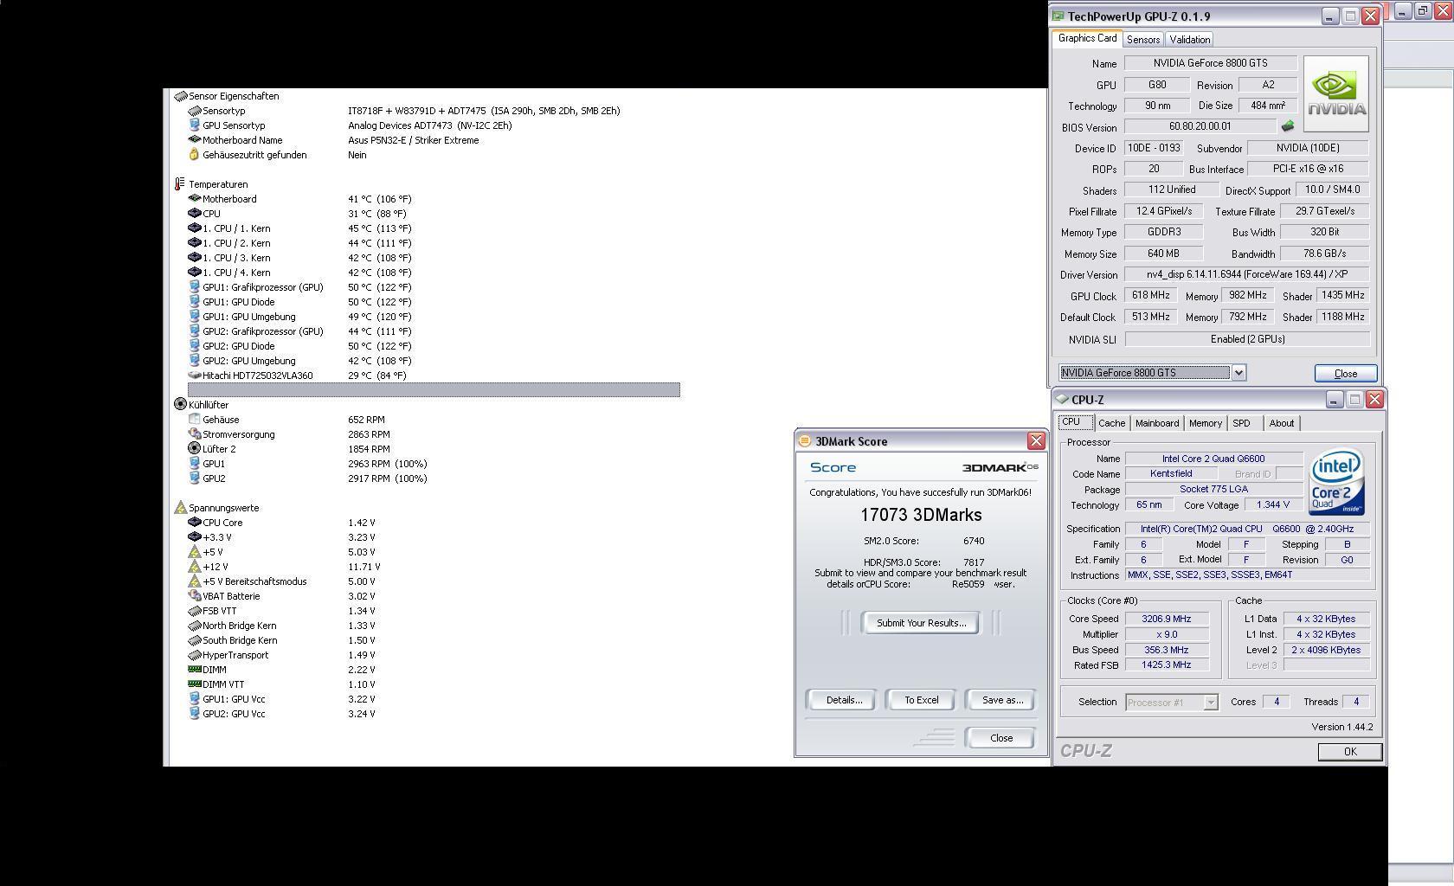Click the GPU2 fan speed icon
Screen dimensions: 1454x886
tap(194, 478)
